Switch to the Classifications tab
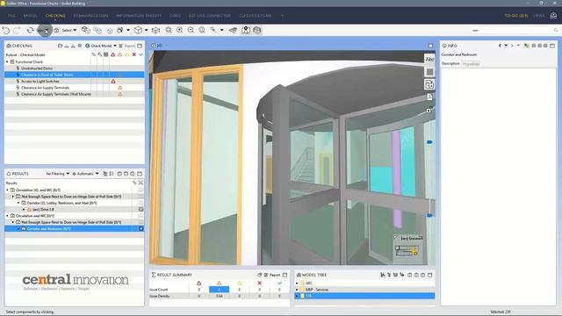Viewport: 562px width, 316px height. pos(256,16)
